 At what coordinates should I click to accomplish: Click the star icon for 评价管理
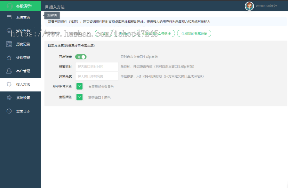point(9,58)
